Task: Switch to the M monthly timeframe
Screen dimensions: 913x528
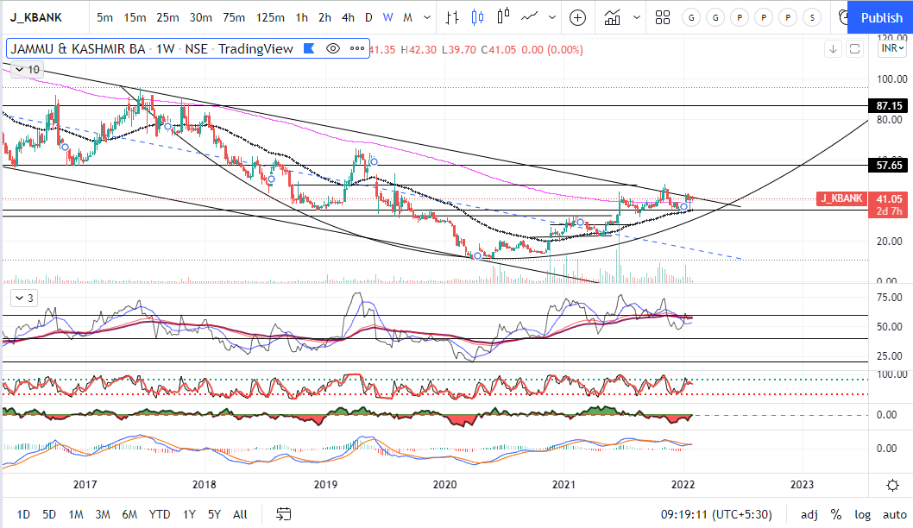Action: (x=407, y=17)
